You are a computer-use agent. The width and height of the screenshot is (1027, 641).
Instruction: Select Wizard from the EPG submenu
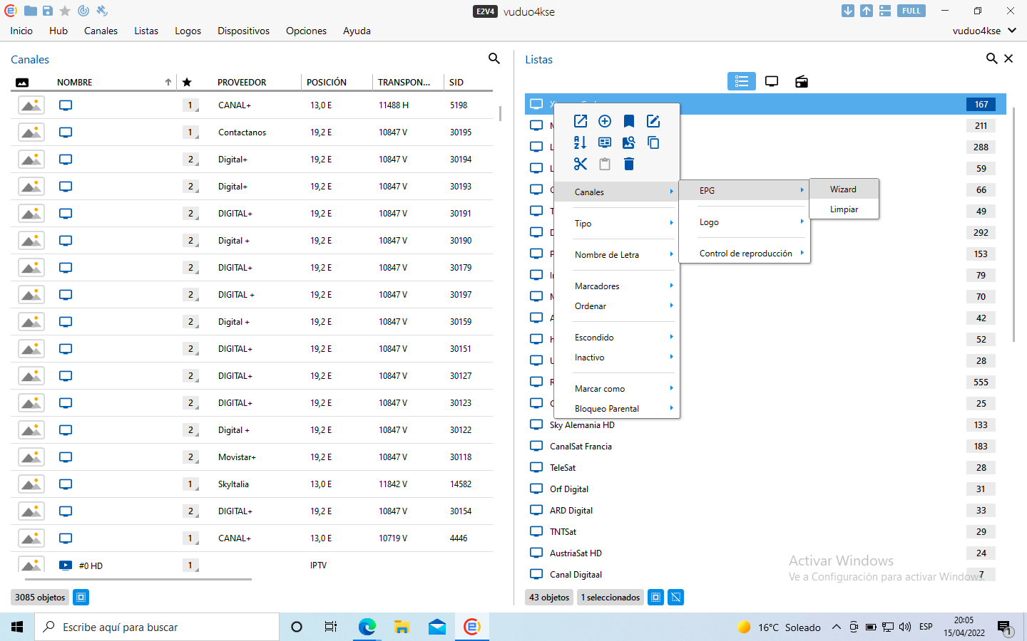843,189
